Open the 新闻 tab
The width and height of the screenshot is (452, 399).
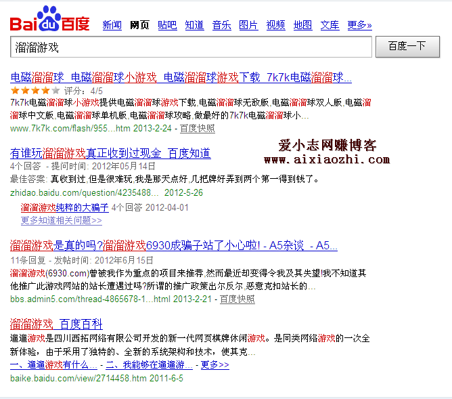(x=112, y=25)
